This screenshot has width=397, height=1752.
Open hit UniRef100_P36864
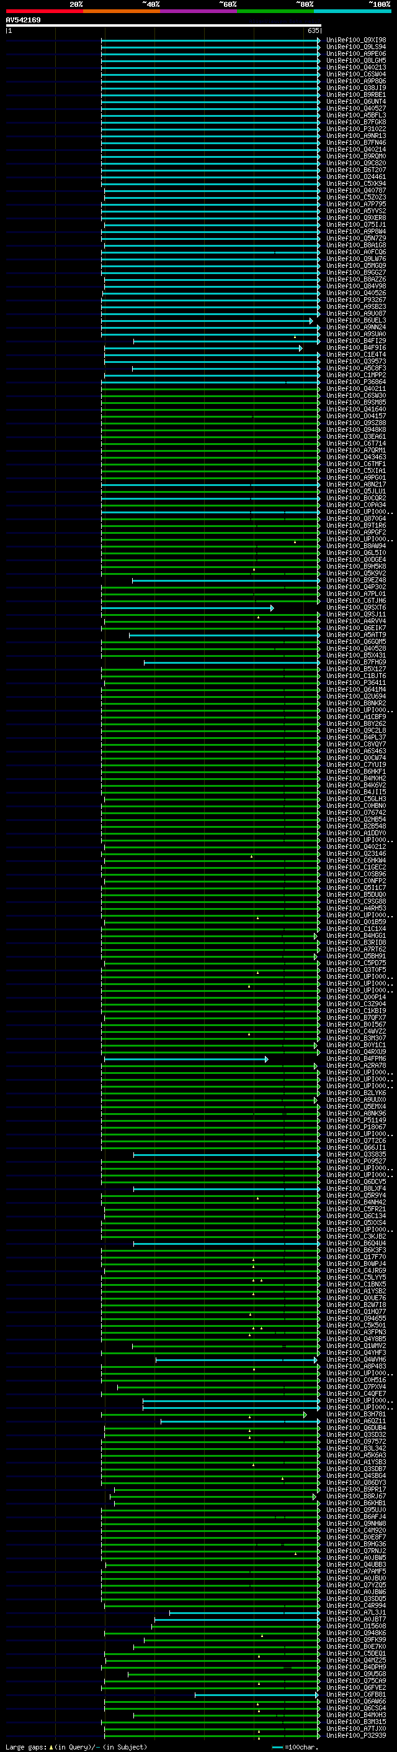(355, 382)
